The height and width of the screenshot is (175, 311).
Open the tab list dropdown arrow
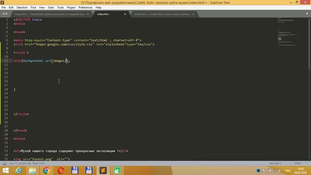coord(307,14)
